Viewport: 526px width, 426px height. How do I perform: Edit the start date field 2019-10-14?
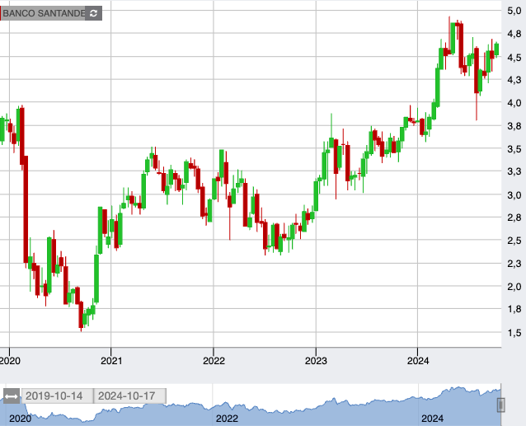58,396
